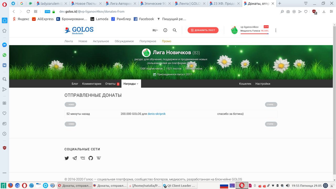This screenshot has width=336, height=189.
Task: Open the site search magnifier icon
Action: pyautogui.click(x=175, y=30)
